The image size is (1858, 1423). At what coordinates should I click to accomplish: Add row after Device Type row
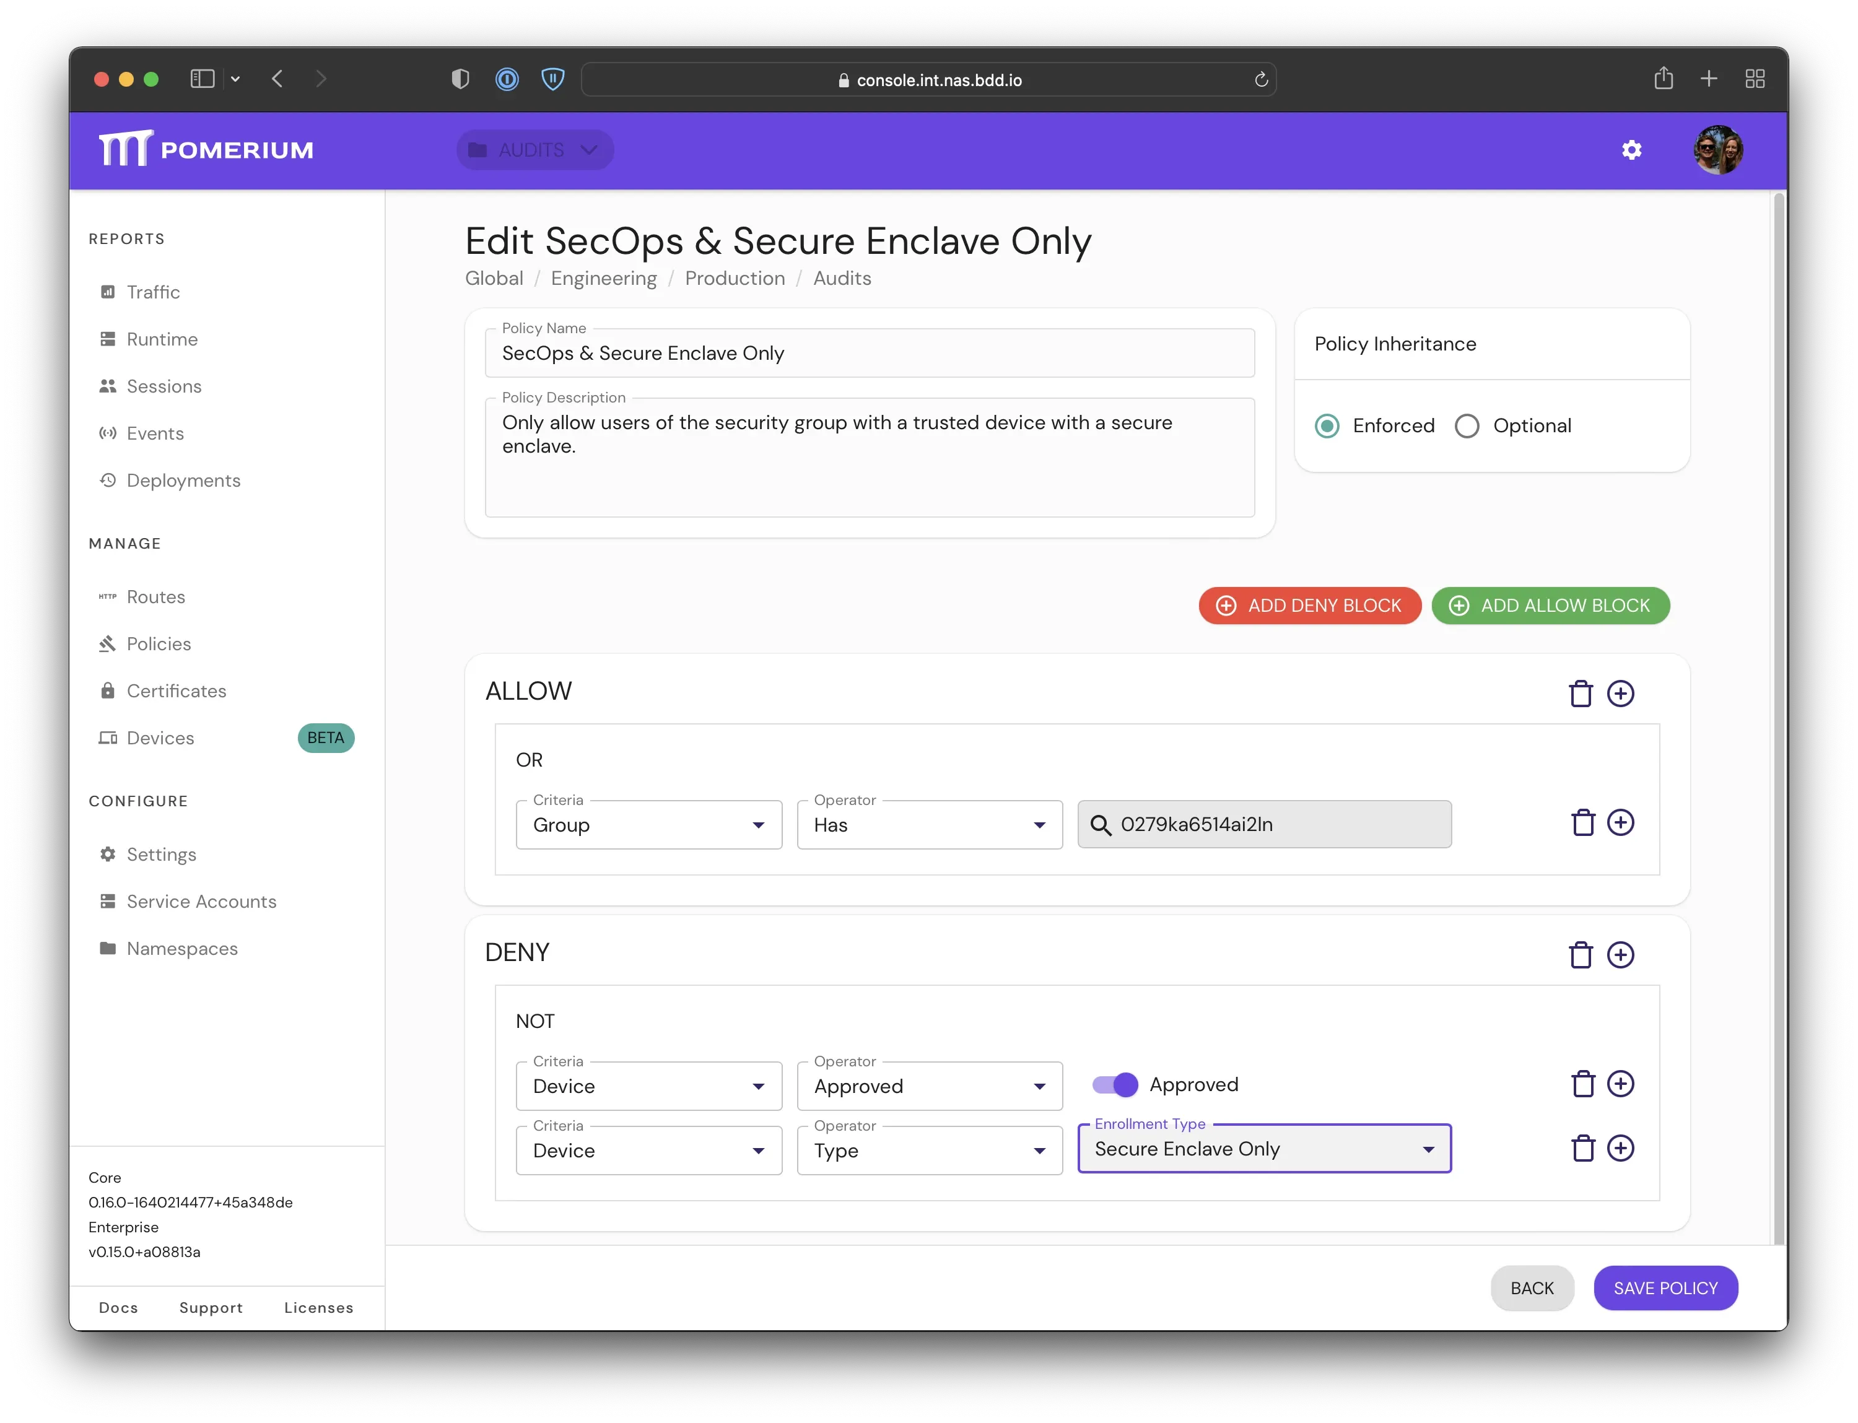pyautogui.click(x=1620, y=1147)
